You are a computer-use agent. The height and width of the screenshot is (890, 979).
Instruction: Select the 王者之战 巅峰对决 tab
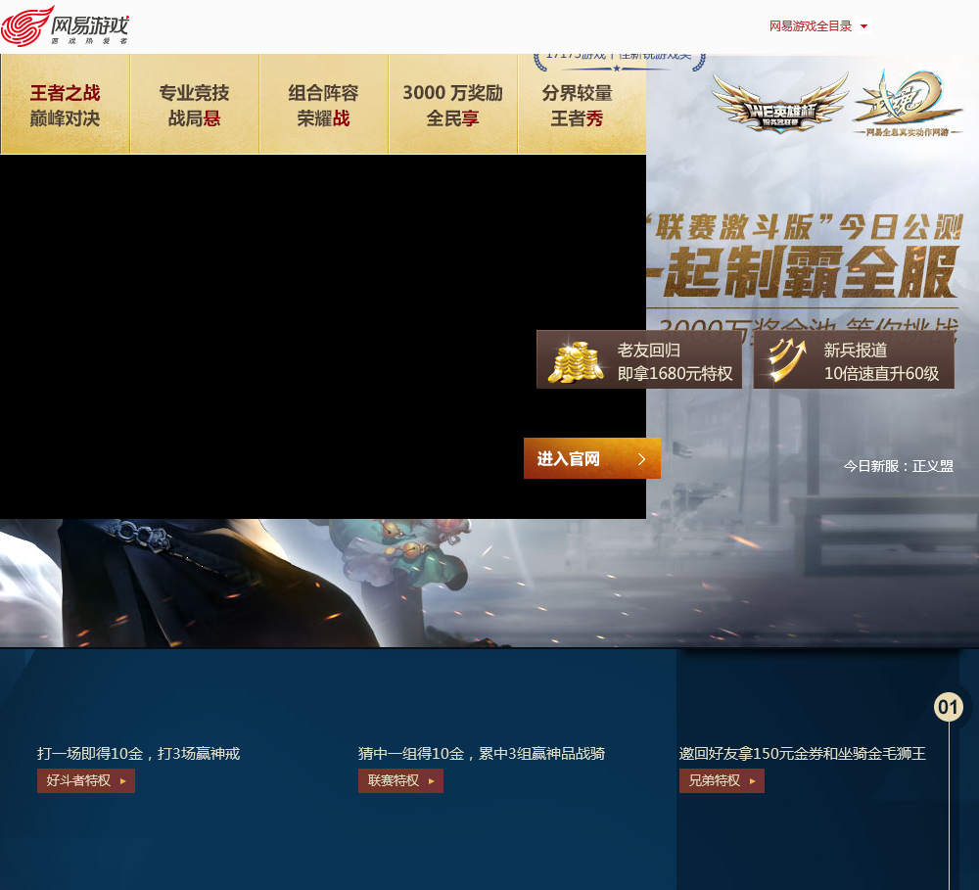click(65, 105)
